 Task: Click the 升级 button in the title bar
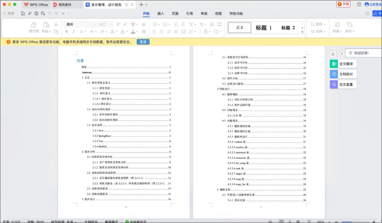tap(343, 4)
